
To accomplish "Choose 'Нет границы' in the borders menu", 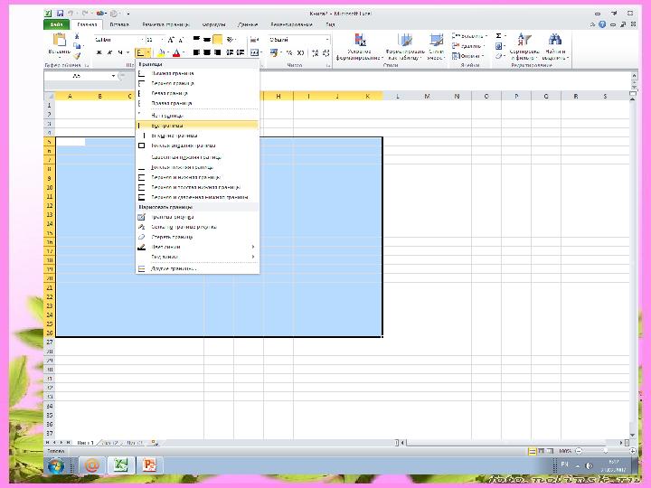I will (x=197, y=116).
